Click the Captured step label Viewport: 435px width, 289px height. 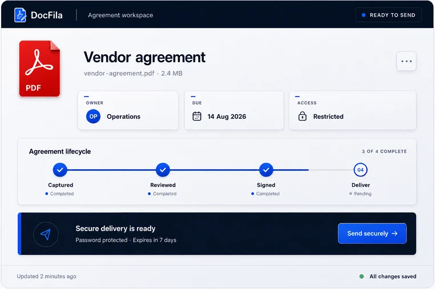point(61,185)
